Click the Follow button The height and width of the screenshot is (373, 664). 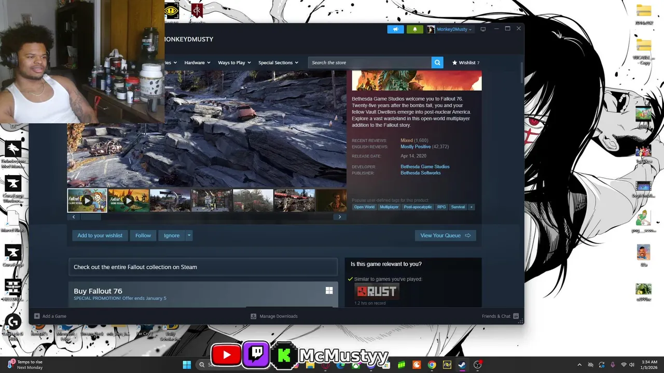pyautogui.click(x=143, y=236)
